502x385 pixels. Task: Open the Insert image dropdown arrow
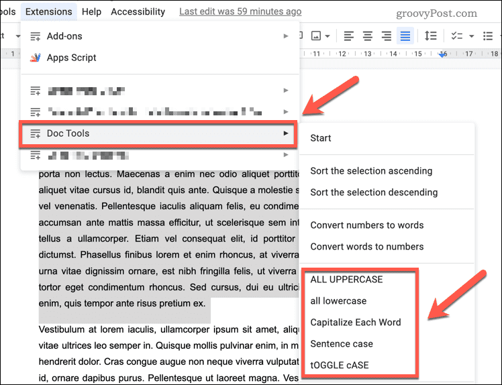point(328,36)
